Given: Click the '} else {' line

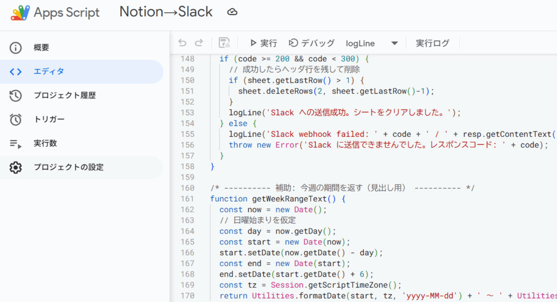Looking at the screenshot, I should (x=238, y=123).
